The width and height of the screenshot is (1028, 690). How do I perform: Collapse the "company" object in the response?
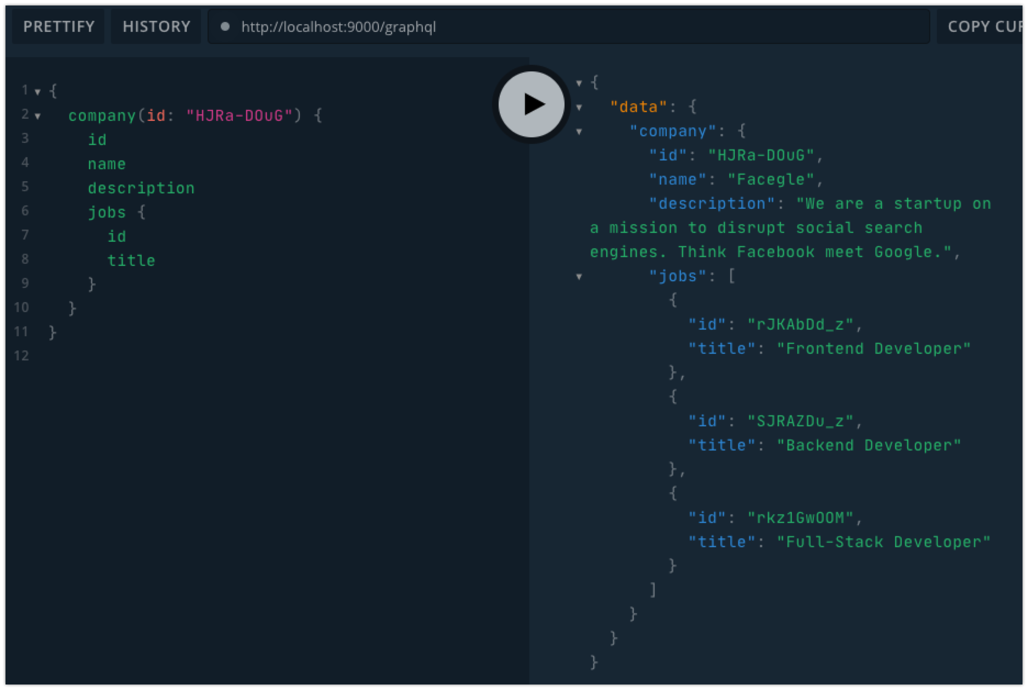579,132
